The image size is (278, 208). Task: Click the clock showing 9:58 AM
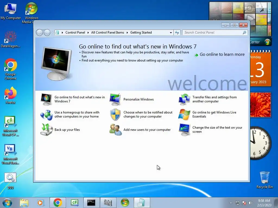click(264, 203)
